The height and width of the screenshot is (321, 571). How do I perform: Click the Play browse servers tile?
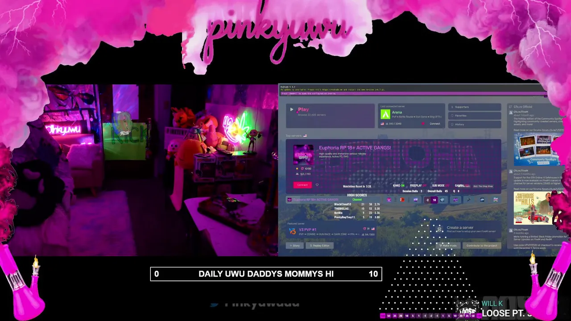pyautogui.click(x=330, y=116)
